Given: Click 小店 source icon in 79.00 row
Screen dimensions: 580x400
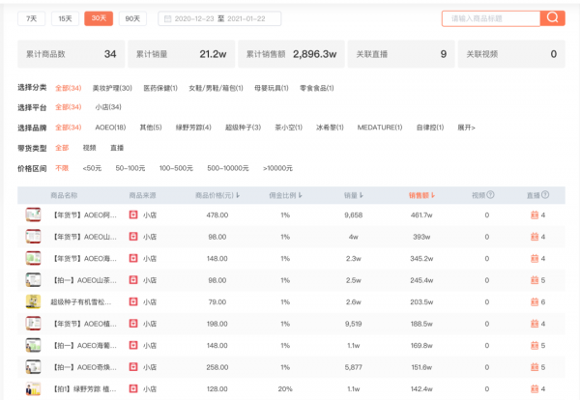Looking at the screenshot, I should [133, 302].
